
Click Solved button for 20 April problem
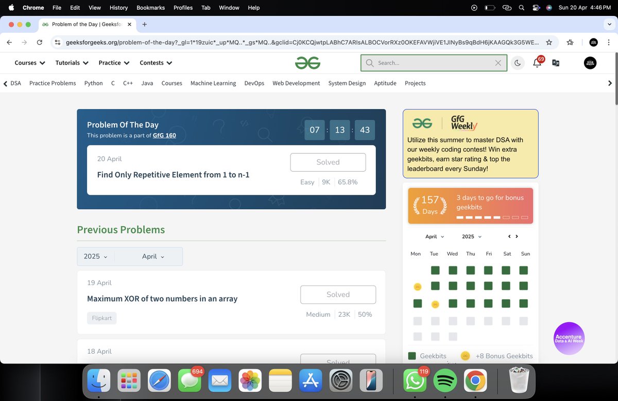click(328, 162)
